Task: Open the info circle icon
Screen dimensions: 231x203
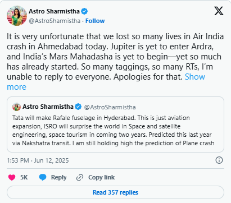Action: 219,160
